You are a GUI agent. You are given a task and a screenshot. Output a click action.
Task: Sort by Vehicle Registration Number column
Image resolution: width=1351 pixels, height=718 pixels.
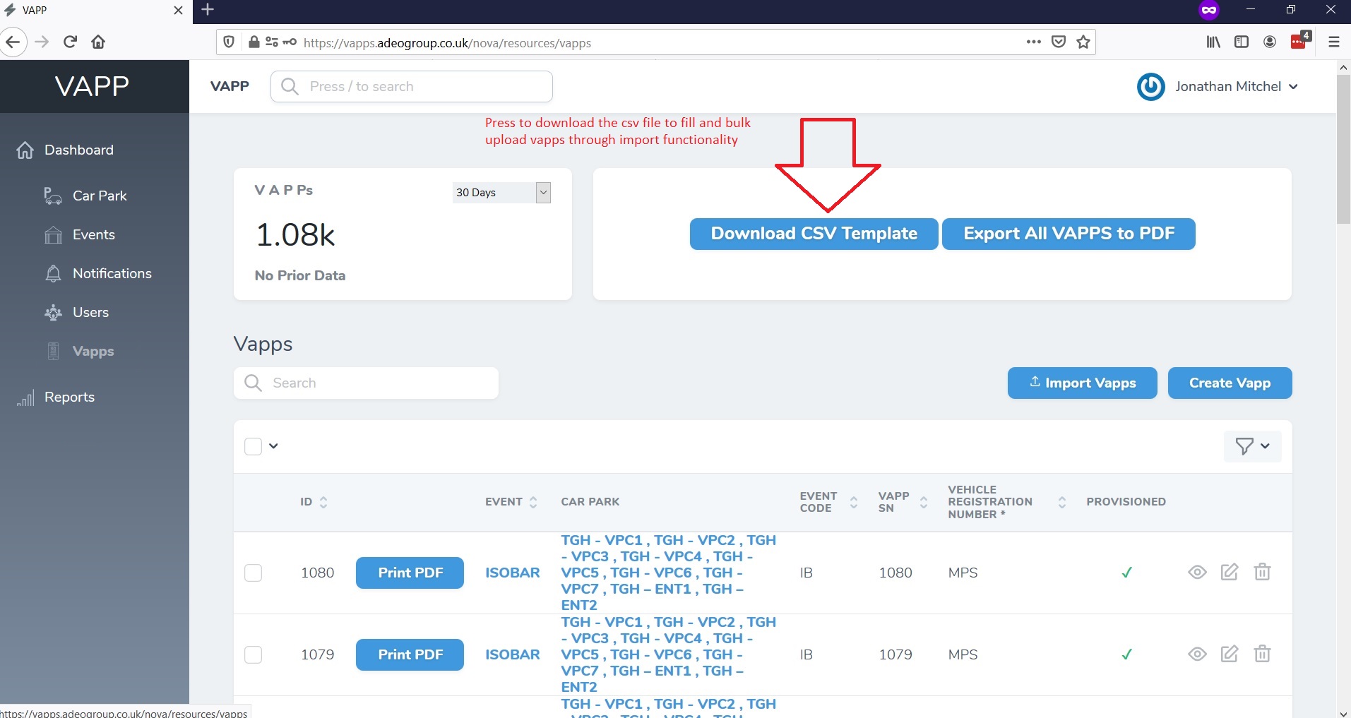[1007, 502]
